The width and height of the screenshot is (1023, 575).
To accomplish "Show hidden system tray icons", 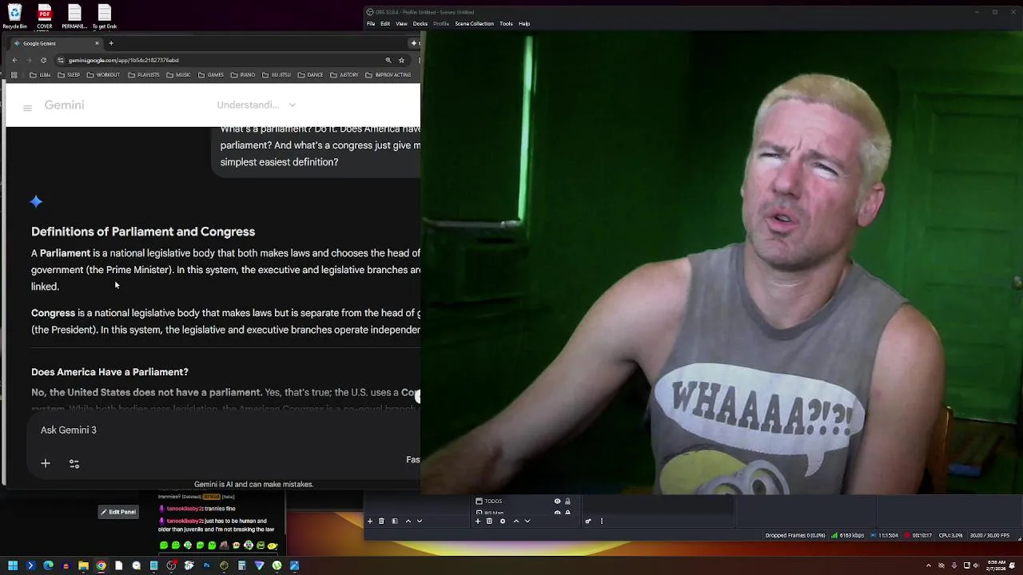I will tap(929, 565).
